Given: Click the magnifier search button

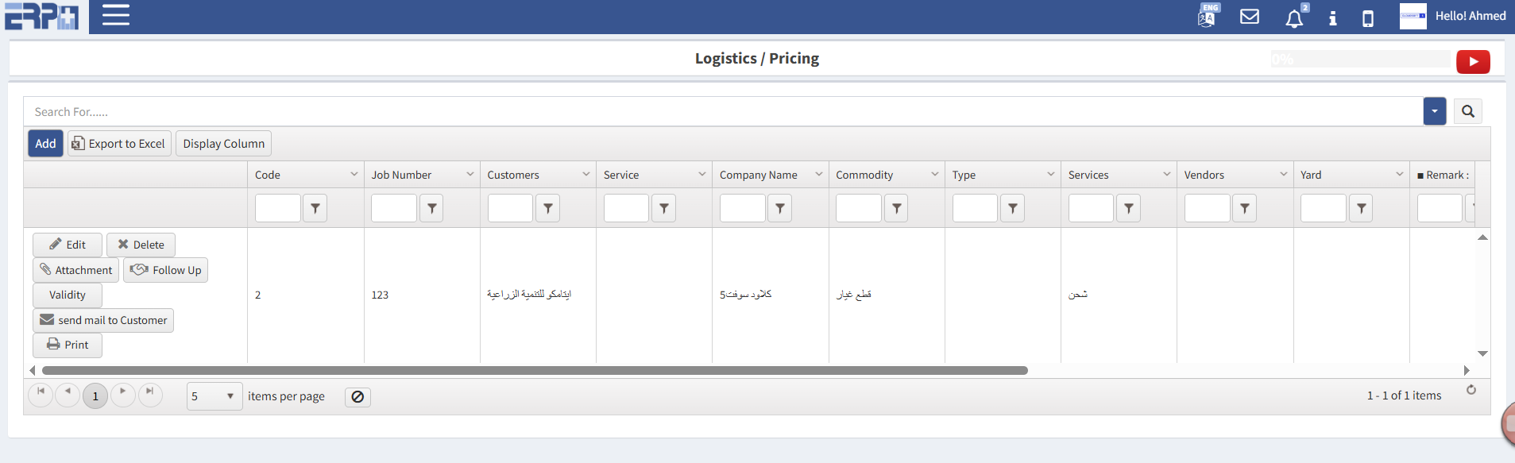Looking at the screenshot, I should tap(1468, 111).
